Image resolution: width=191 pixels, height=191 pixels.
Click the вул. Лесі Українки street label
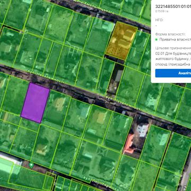[101, 185]
